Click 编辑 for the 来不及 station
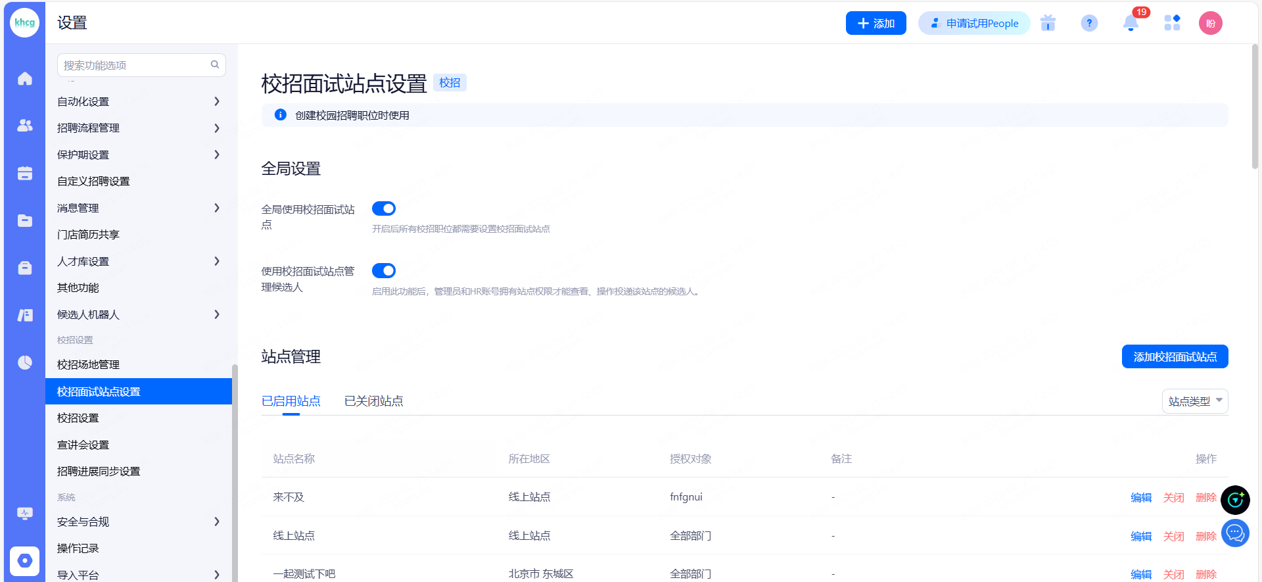 [x=1140, y=497]
